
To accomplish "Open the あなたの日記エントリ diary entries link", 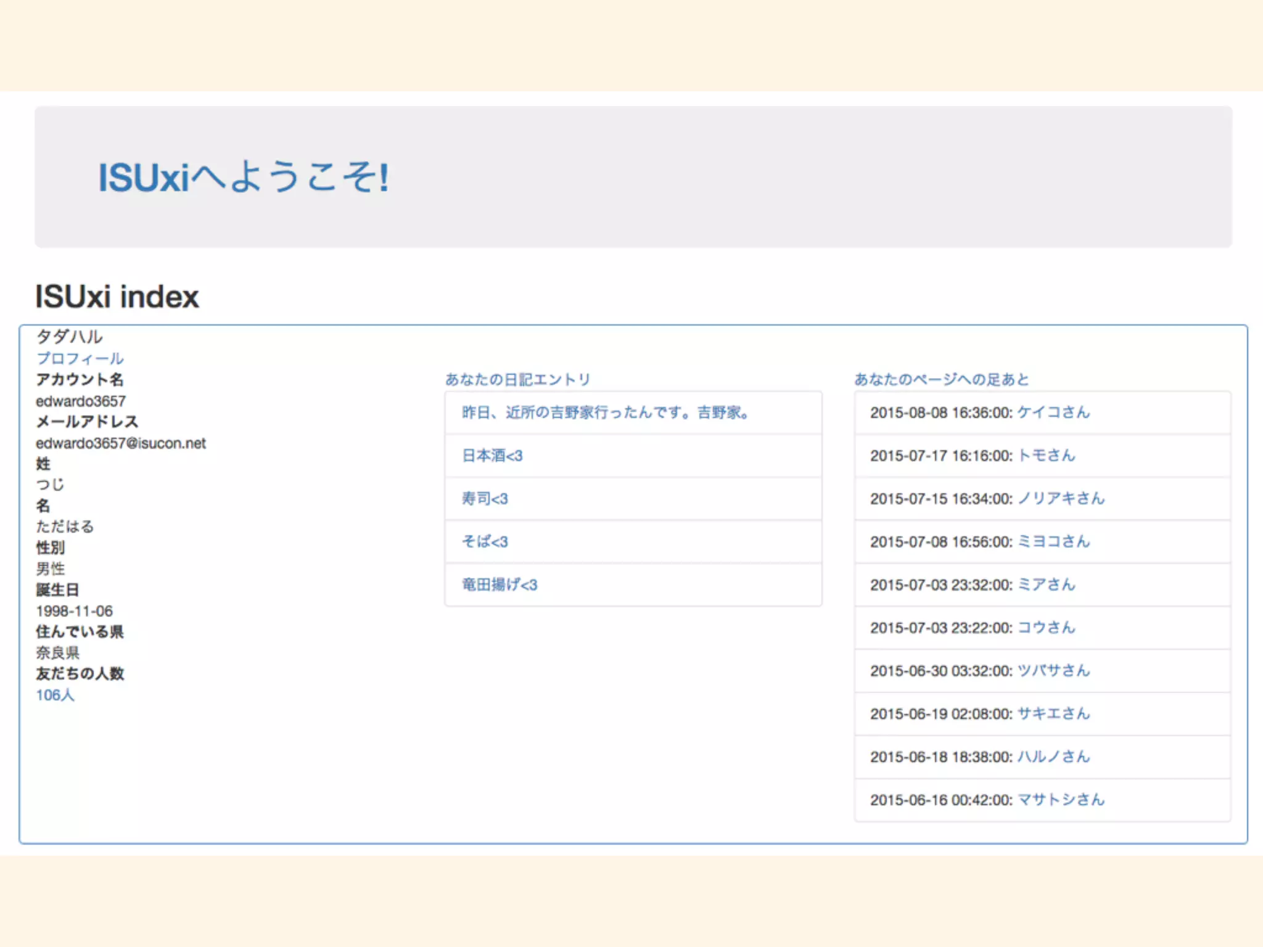I will pyautogui.click(x=517, y=379).
